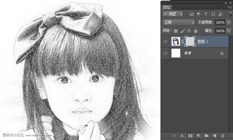
Task: Select the 图层 1 layer name
Action: click(x=203, y=42)
